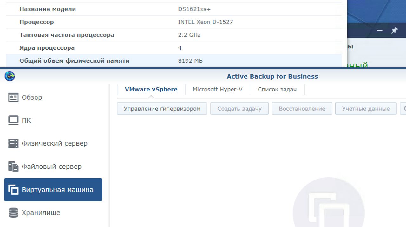Open the Файловый сервер menu label
The image size is (406, 227).
click(52, 167)
